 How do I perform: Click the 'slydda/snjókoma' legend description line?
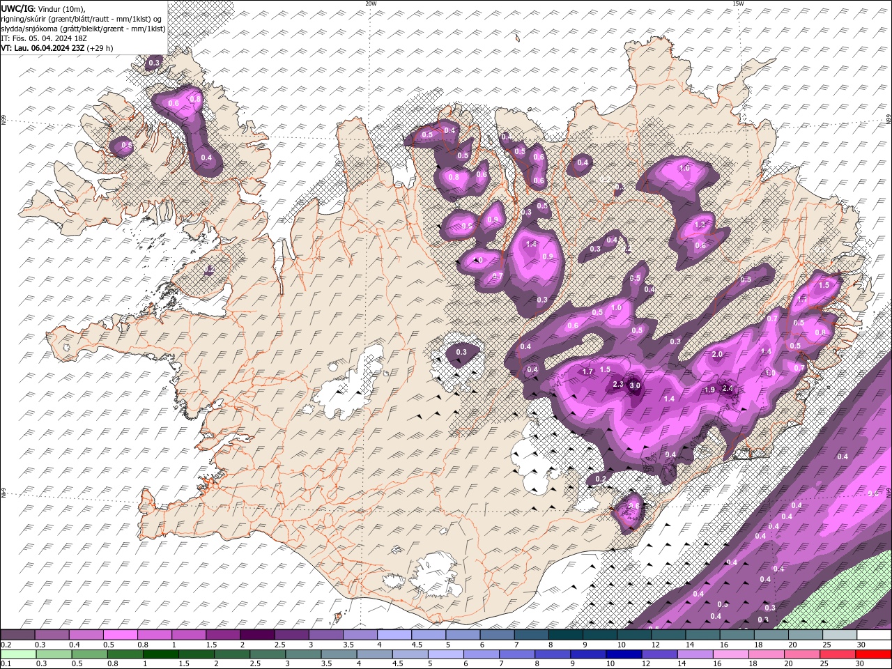83,29
